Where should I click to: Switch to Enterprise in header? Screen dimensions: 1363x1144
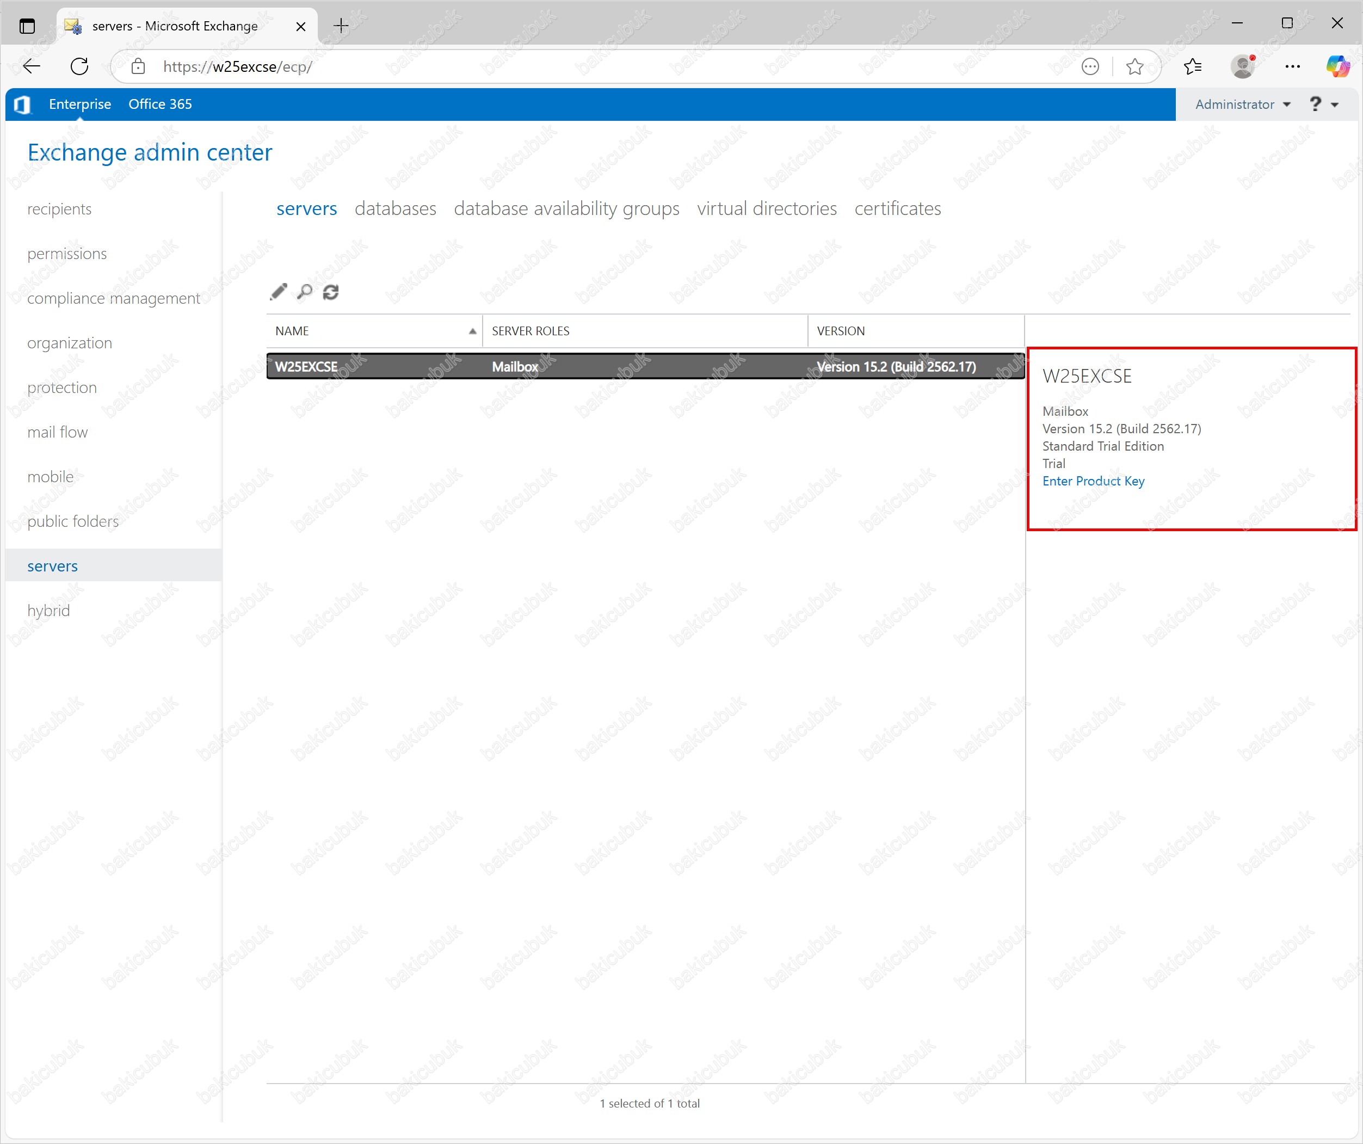80,104
